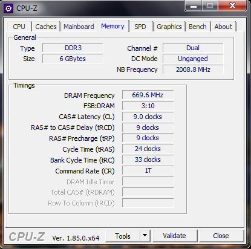Screen dimensions: 251x249
Task: Click the FSB:DRAM ratio 3:10
Action: 148,106
